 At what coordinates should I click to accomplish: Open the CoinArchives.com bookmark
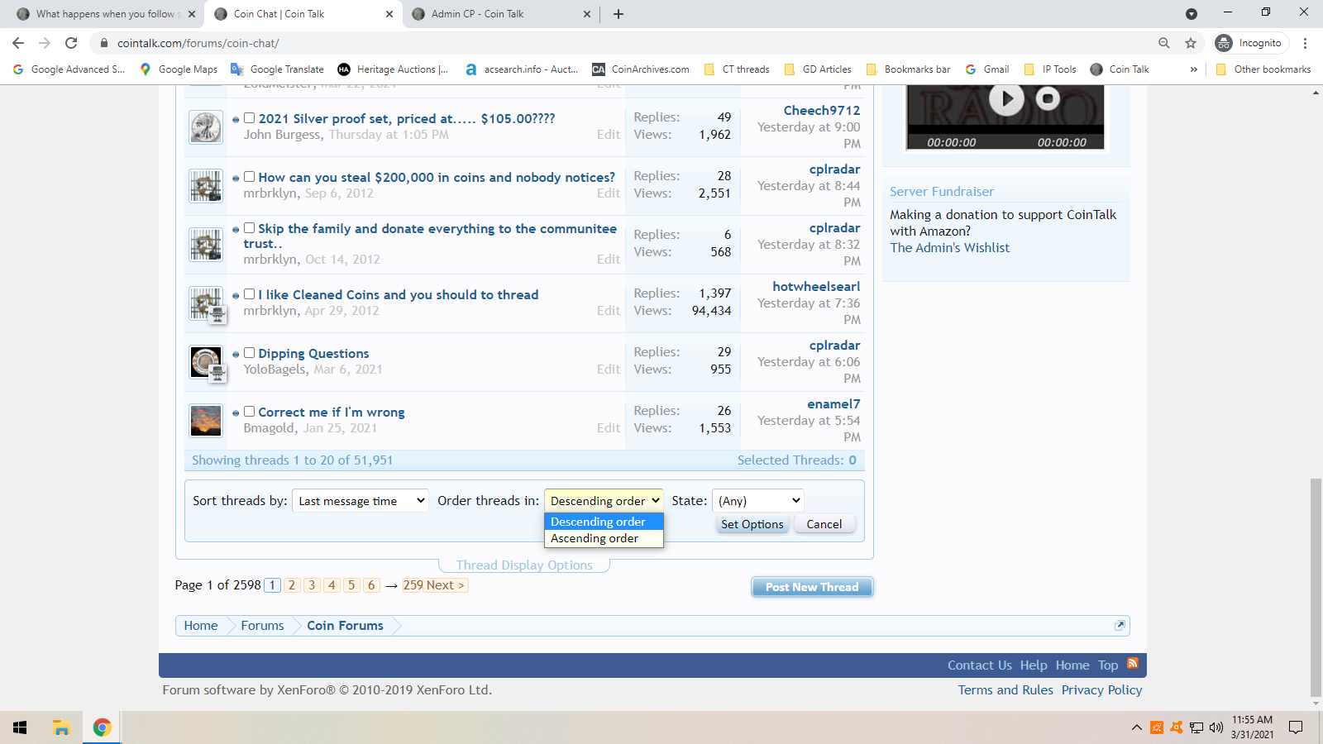(641, 69)
